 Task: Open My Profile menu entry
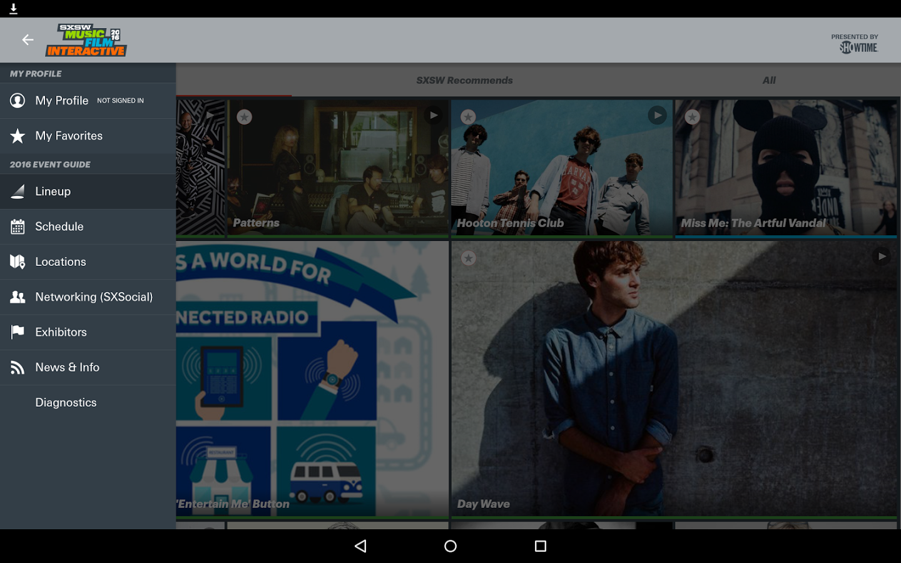[x=88, y=101]
